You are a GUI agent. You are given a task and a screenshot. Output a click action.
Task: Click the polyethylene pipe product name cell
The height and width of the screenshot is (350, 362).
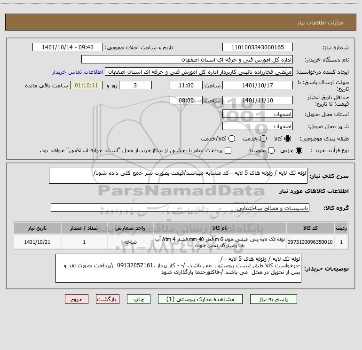(220, 242)
